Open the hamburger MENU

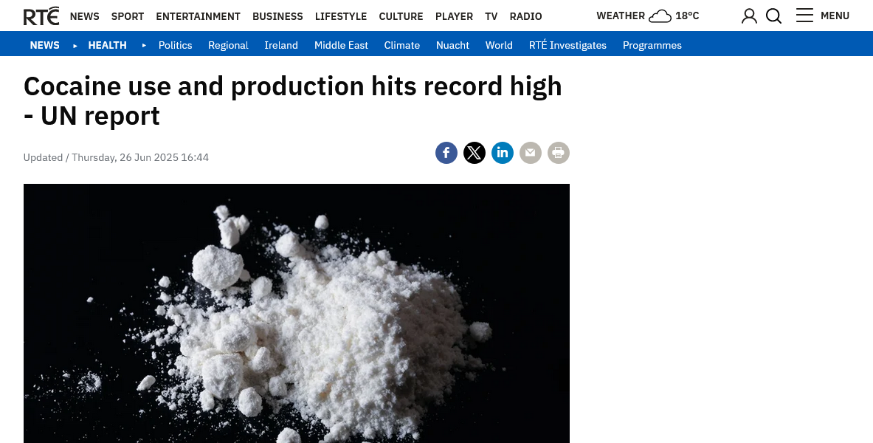click(822, 16)
